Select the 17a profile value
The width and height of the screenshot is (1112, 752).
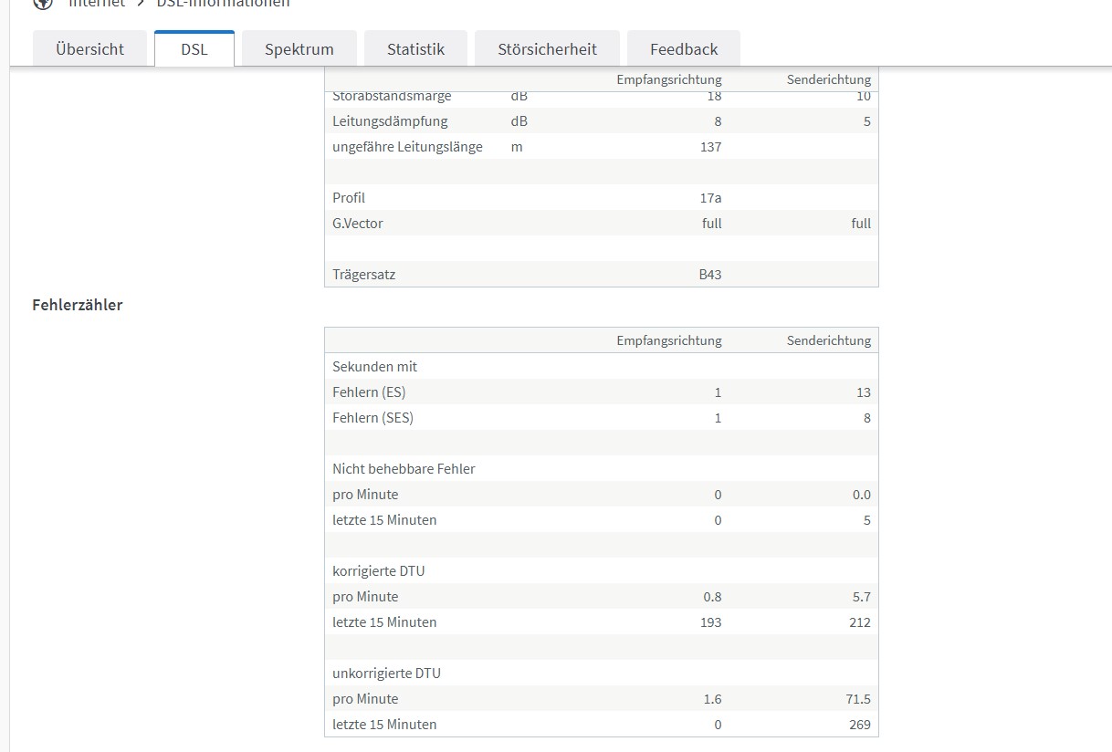tap(710, 198)
